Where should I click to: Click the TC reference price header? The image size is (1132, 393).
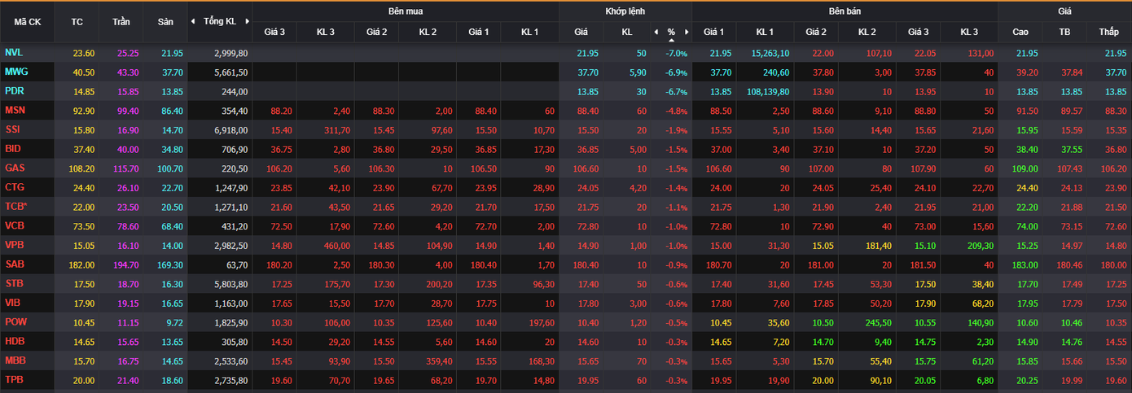pos(77,22)
